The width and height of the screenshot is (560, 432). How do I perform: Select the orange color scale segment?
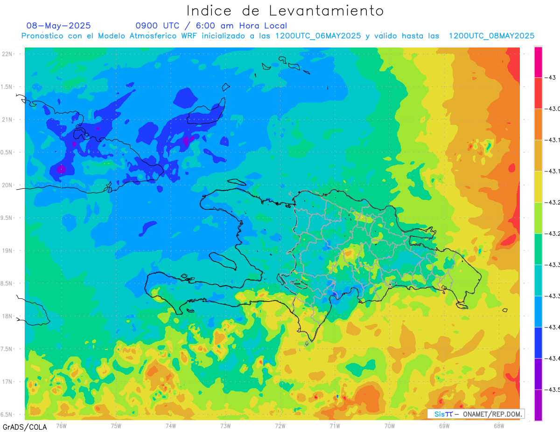(x=538, y=124)
